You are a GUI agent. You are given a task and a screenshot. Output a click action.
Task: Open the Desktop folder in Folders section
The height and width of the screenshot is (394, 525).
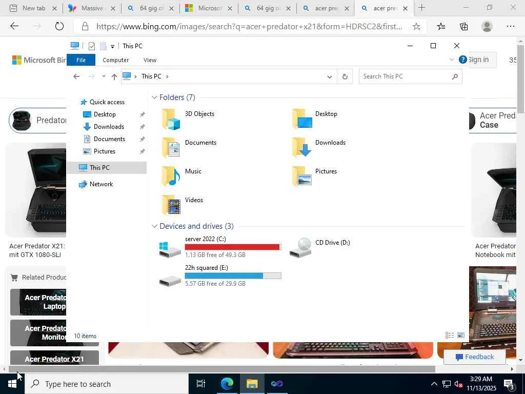[315, 119]
